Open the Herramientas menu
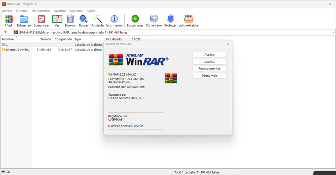The image size is (336, 175). pos(41,11)
